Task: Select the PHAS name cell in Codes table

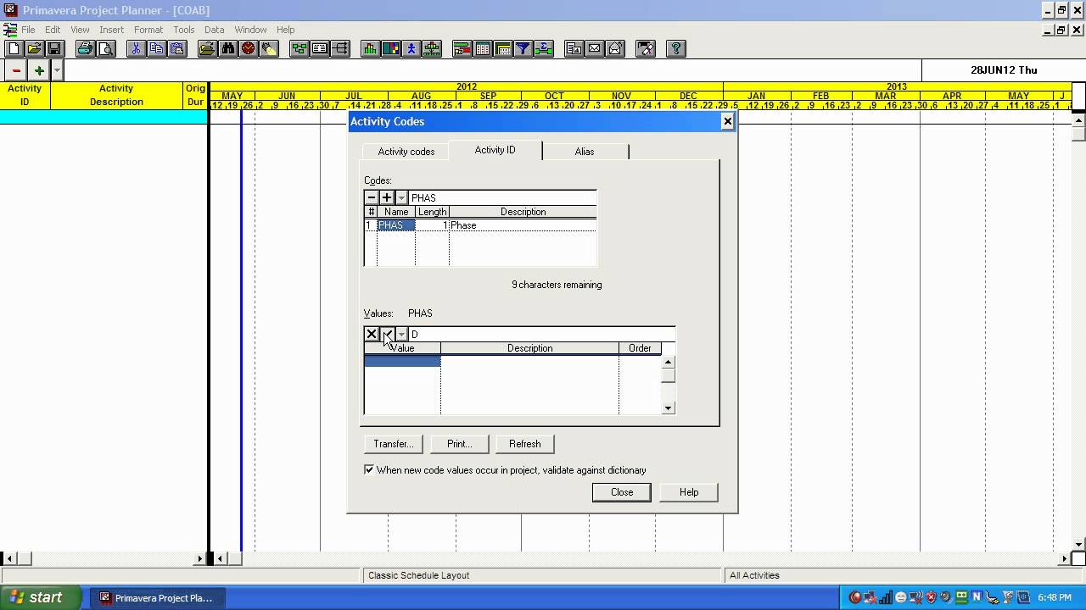Action: coord(396,225)
